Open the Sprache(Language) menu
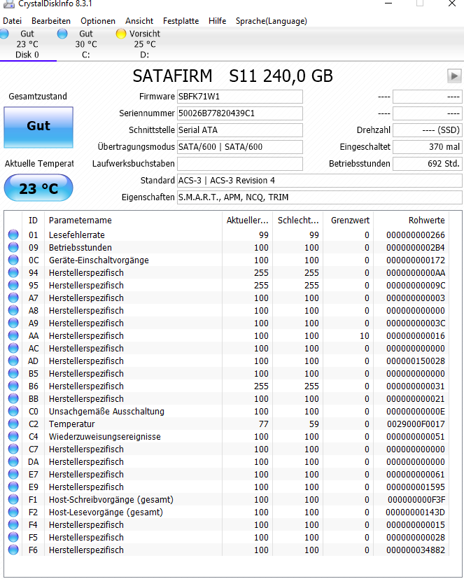464x579 pixels. point(272,21)
